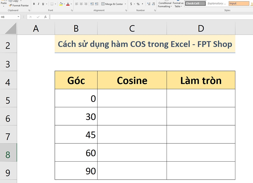Apply the yellow fill color swatch

(61, 5)
